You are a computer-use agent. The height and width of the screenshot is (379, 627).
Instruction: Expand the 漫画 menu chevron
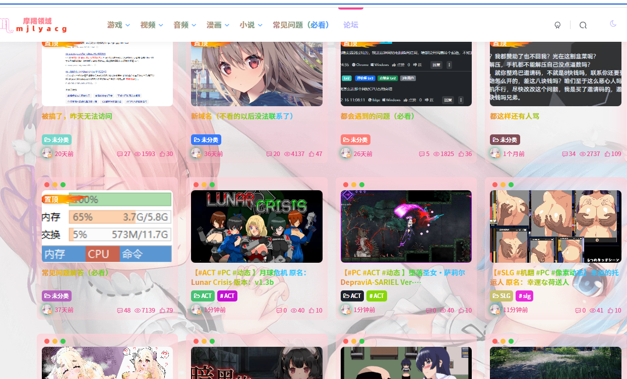point(227,25)
